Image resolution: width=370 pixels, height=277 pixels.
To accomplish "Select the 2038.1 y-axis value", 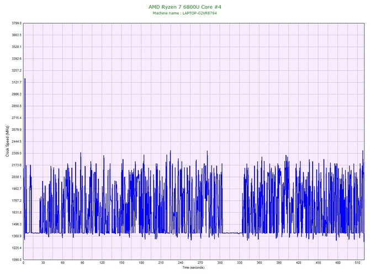I will [17, 177].
